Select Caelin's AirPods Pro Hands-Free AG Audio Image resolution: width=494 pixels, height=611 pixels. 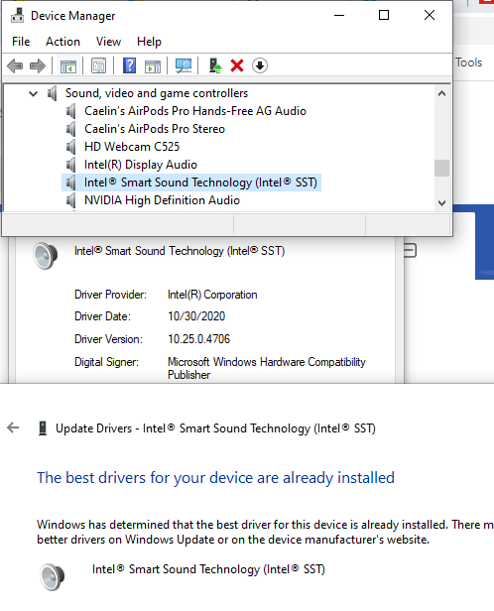(x=195, y=111)
